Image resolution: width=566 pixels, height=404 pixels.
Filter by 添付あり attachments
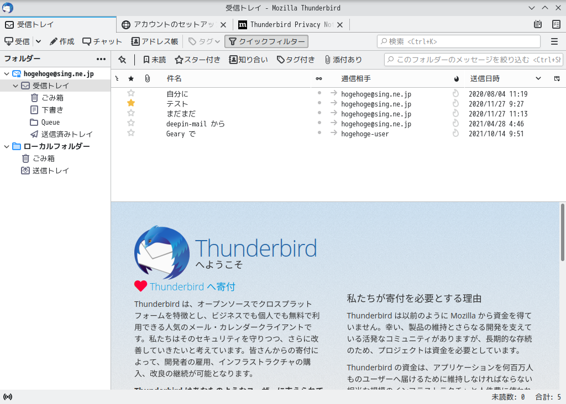[343, 60]
